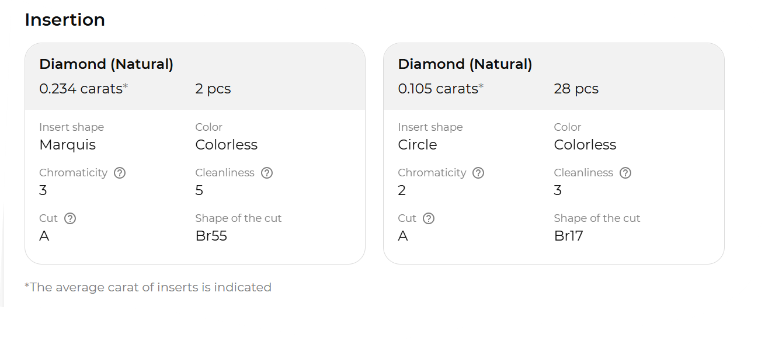Open Chromaticity help icon in Marquis diamond card
The image size is (765, 341).
click(120, 173)
